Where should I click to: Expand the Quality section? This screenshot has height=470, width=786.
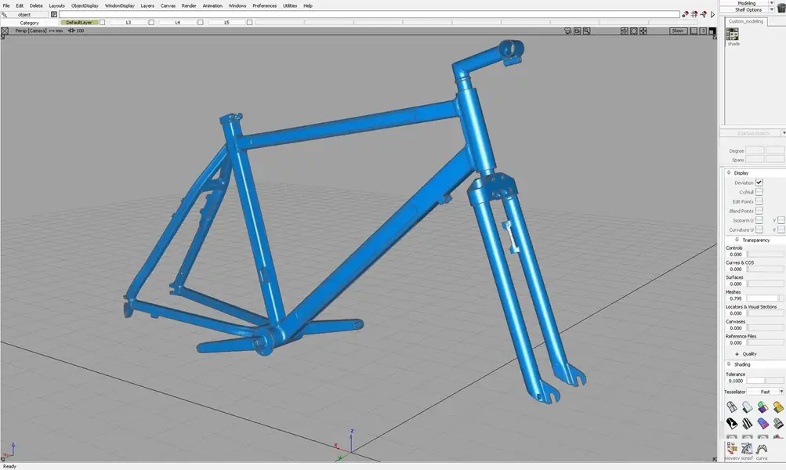(737, 354)
